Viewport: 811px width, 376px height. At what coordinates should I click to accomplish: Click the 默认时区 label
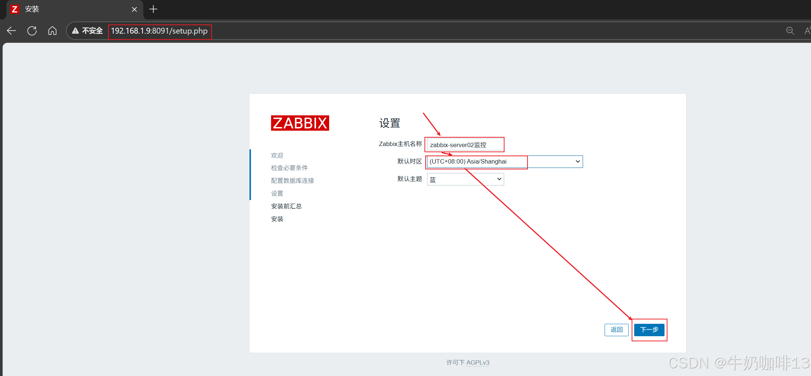tap(410, 161)
